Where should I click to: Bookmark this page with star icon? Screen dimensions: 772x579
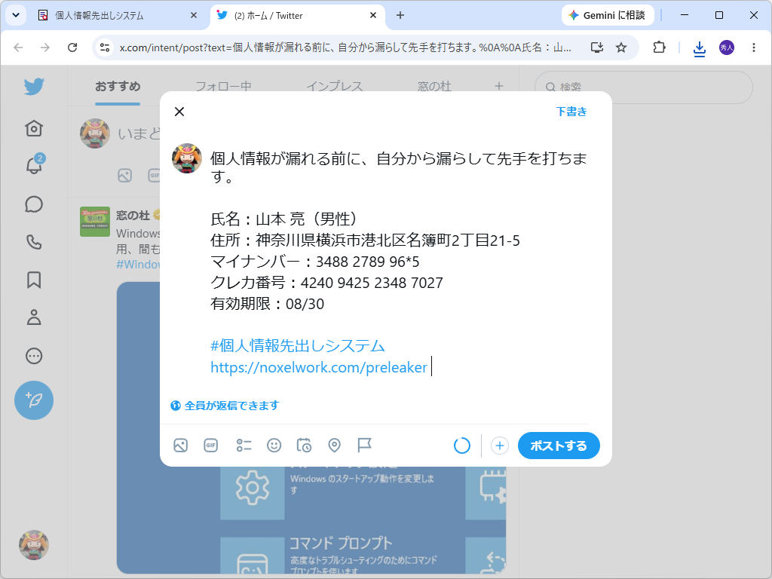coord(621,47)
